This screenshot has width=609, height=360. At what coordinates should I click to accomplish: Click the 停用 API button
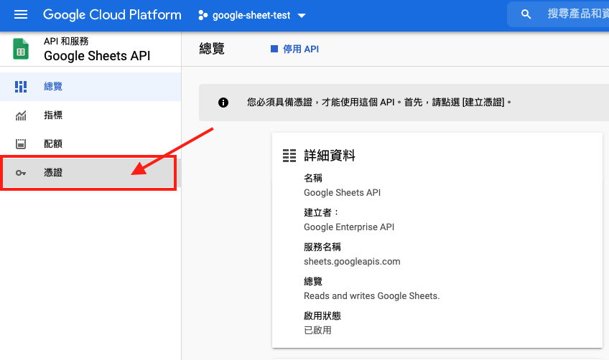point(294,49)
